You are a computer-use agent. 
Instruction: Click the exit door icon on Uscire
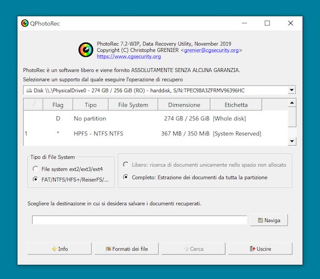pos(252,249)
